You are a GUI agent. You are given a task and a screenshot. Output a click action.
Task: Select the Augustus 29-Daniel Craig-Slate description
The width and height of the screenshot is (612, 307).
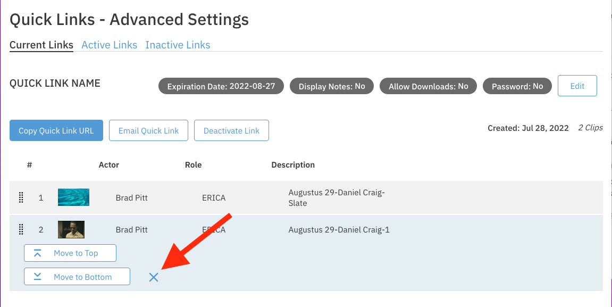pos(336,198)
